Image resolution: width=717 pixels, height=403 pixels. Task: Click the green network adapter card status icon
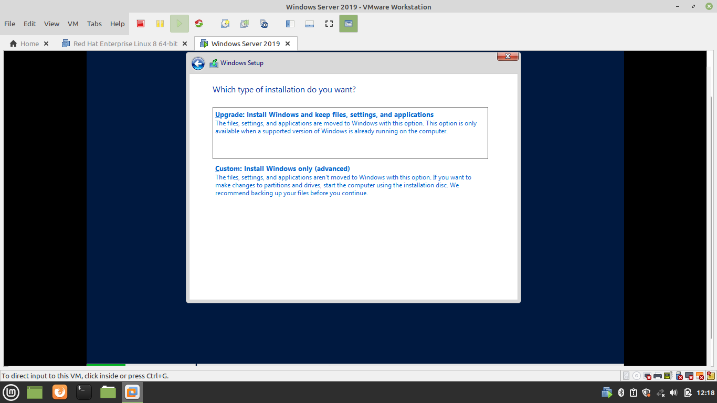coord(668,376)
